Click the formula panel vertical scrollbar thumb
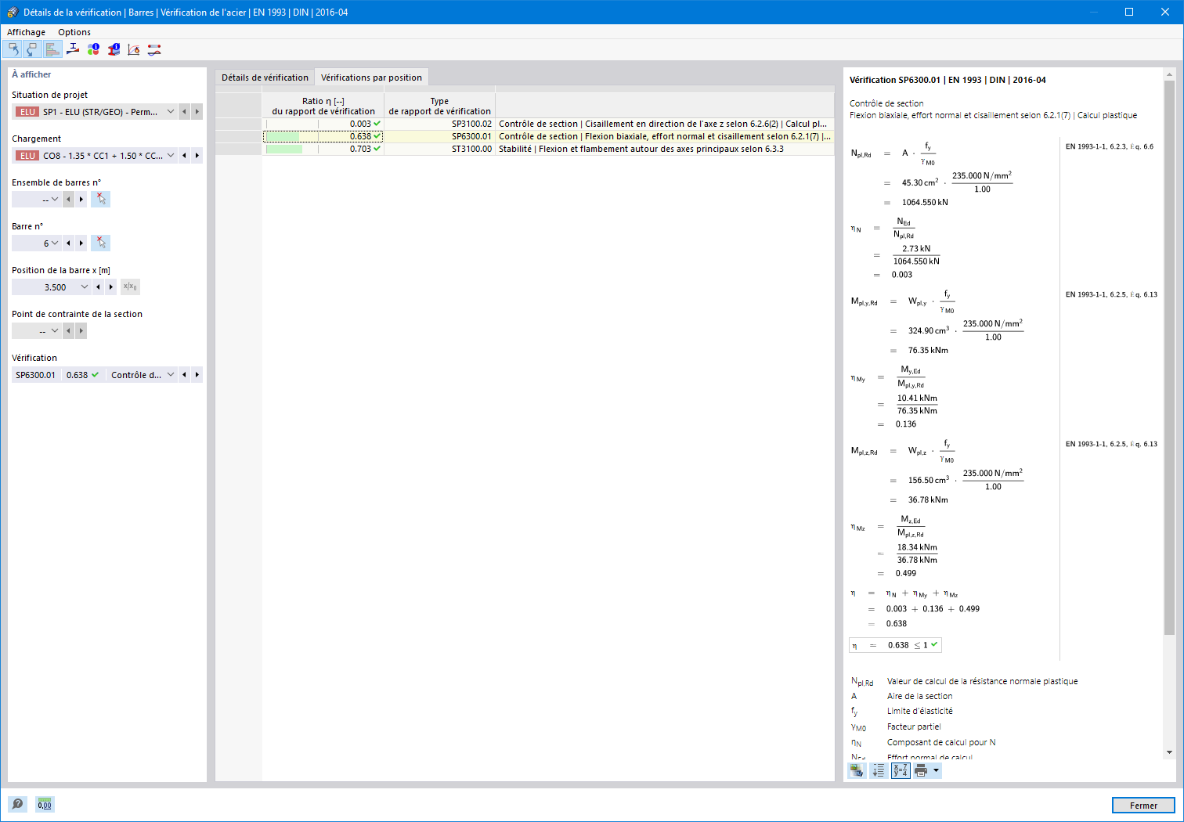The height and width of the screenshot is (822, 1184). pyautogui.click(x=1169, y=357)
